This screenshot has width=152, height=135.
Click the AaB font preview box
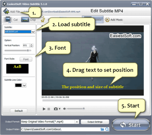pos(17,69)
